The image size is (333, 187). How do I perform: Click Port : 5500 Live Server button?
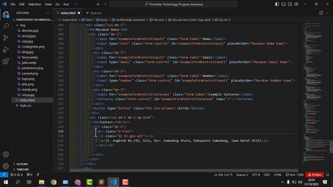294,175
